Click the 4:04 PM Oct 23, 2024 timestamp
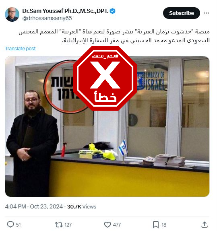Viewport: 217px width, 231px height. (34, 206)
